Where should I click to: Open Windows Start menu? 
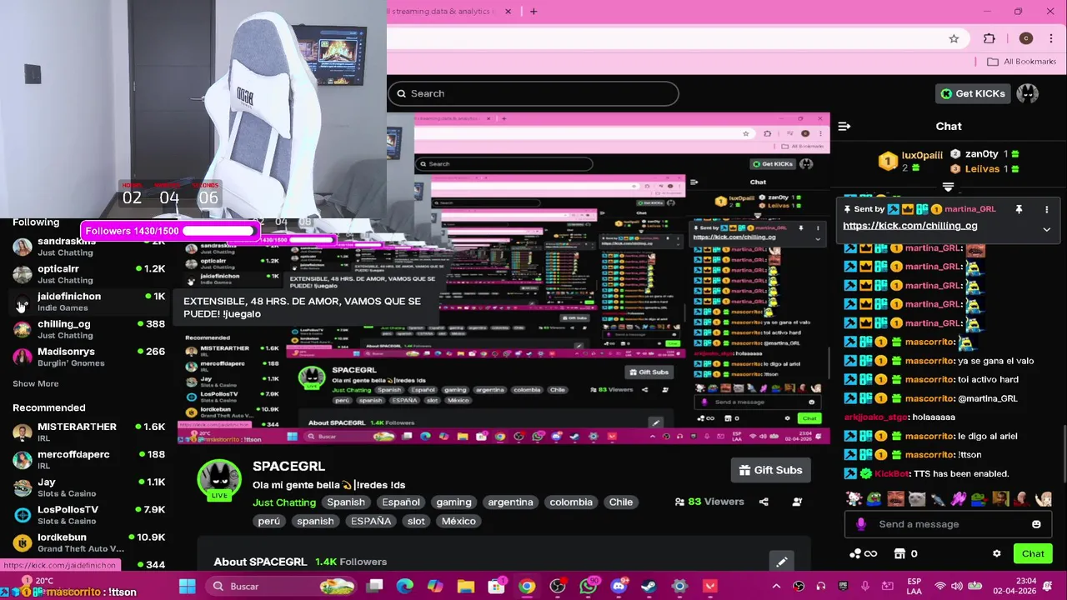[187, 587]
